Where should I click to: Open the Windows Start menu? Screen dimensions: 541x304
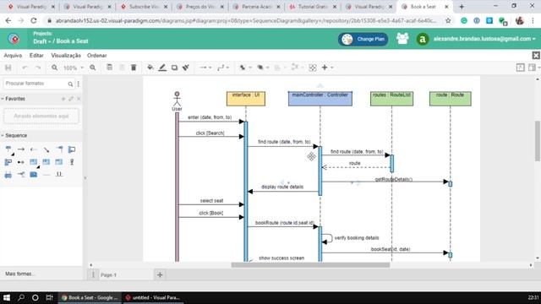click(x=7, y=297)
